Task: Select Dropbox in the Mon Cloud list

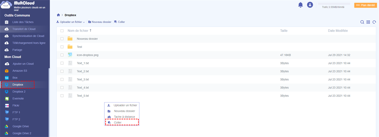Action: [17, 85]
